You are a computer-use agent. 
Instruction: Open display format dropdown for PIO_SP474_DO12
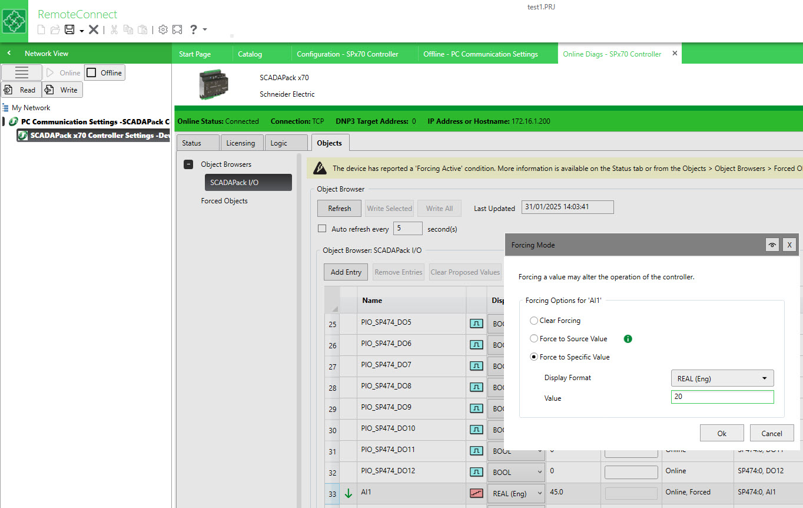pyautogui.click(x=516, y=472)
